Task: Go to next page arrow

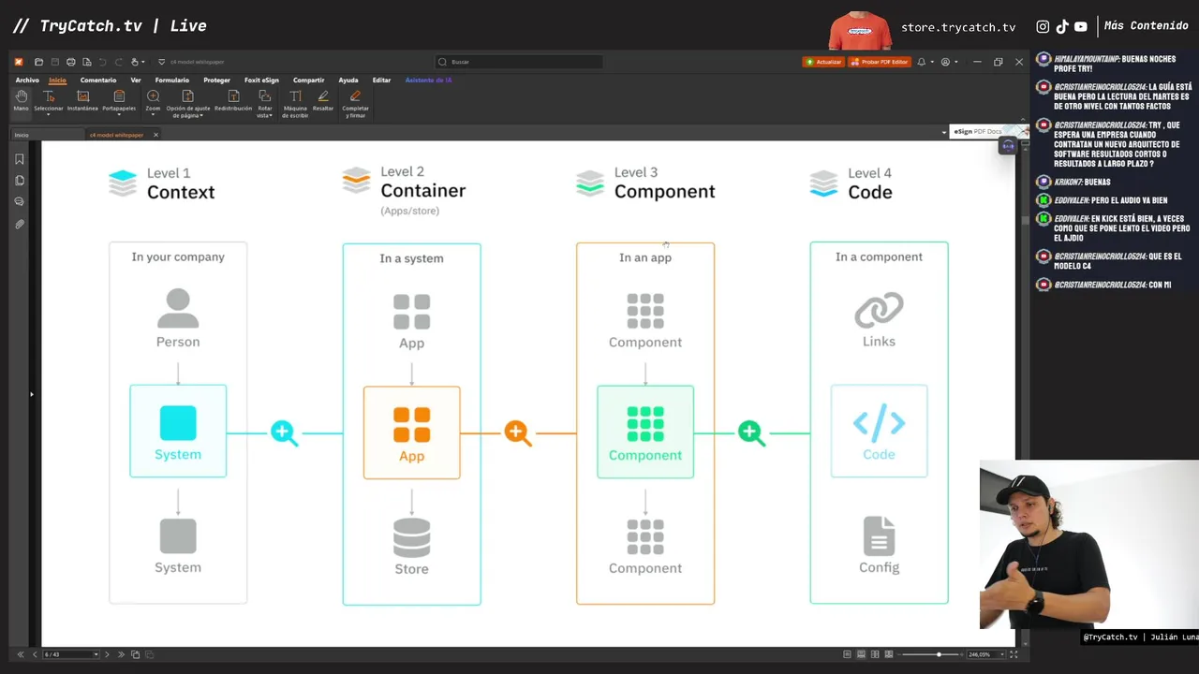Action: coord(107,654)
